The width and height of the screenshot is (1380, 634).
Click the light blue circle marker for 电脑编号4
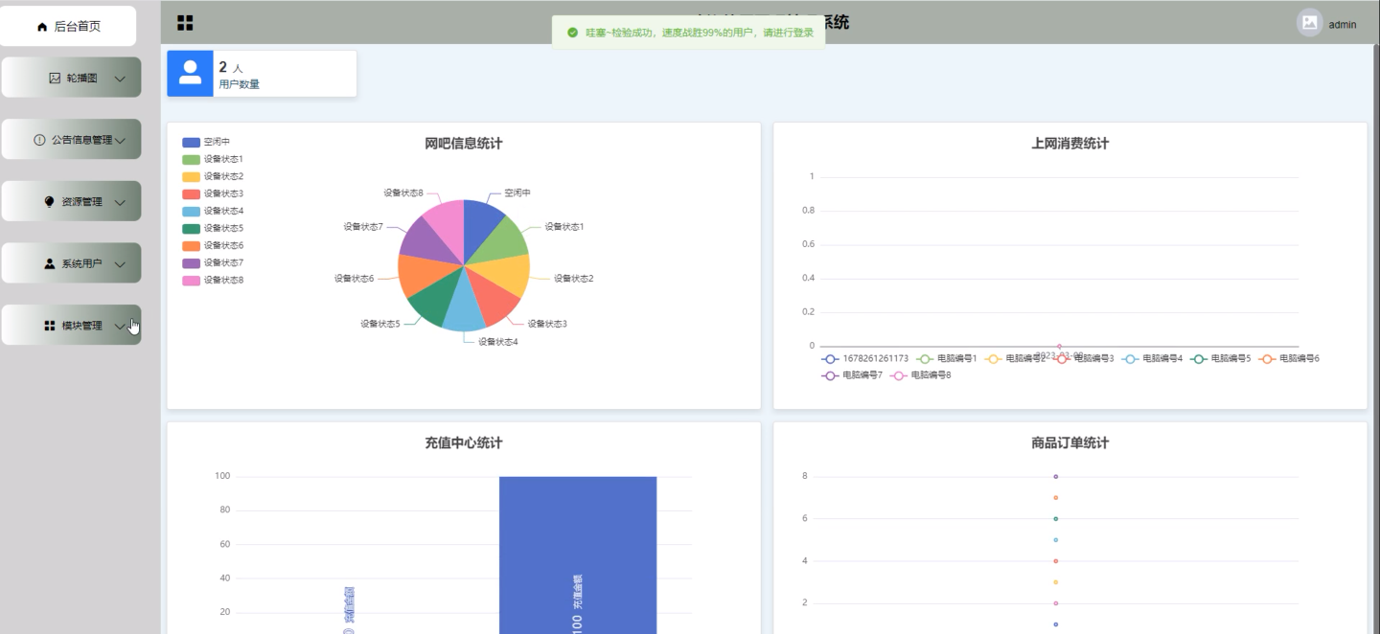coord(1131,358)
